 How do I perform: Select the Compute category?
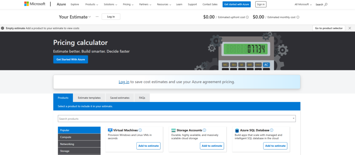pyautogui.click(x=79, y=137)
